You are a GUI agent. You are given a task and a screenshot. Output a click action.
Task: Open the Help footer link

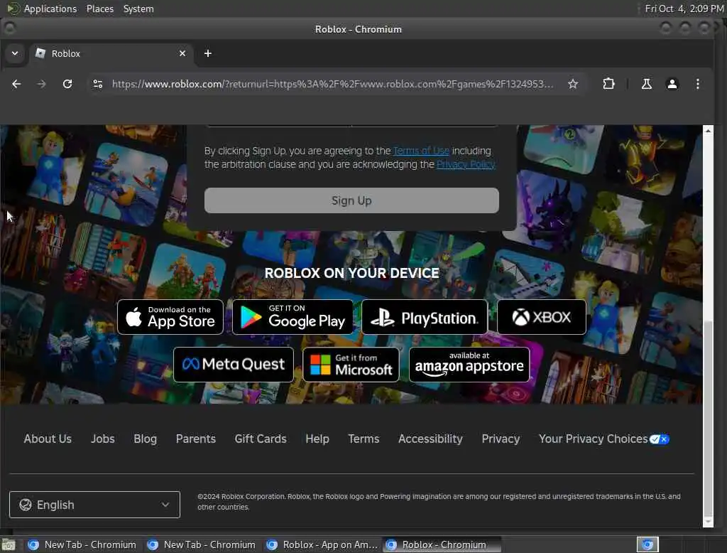[x=317, y=439]
